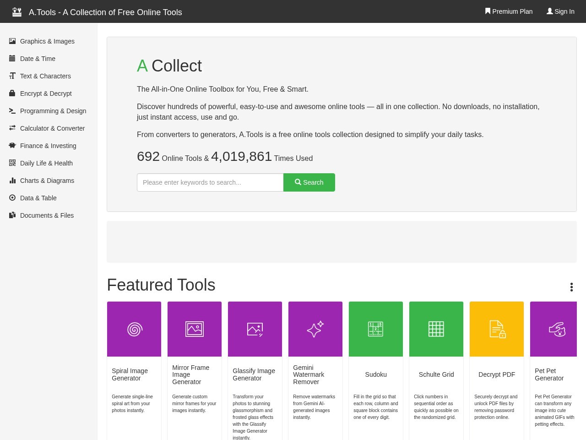Click the 'Fill in the grid' Sudoku description

[x=376, y=407]
